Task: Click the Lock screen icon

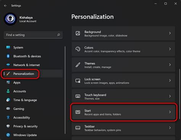Action: point(78,81)
